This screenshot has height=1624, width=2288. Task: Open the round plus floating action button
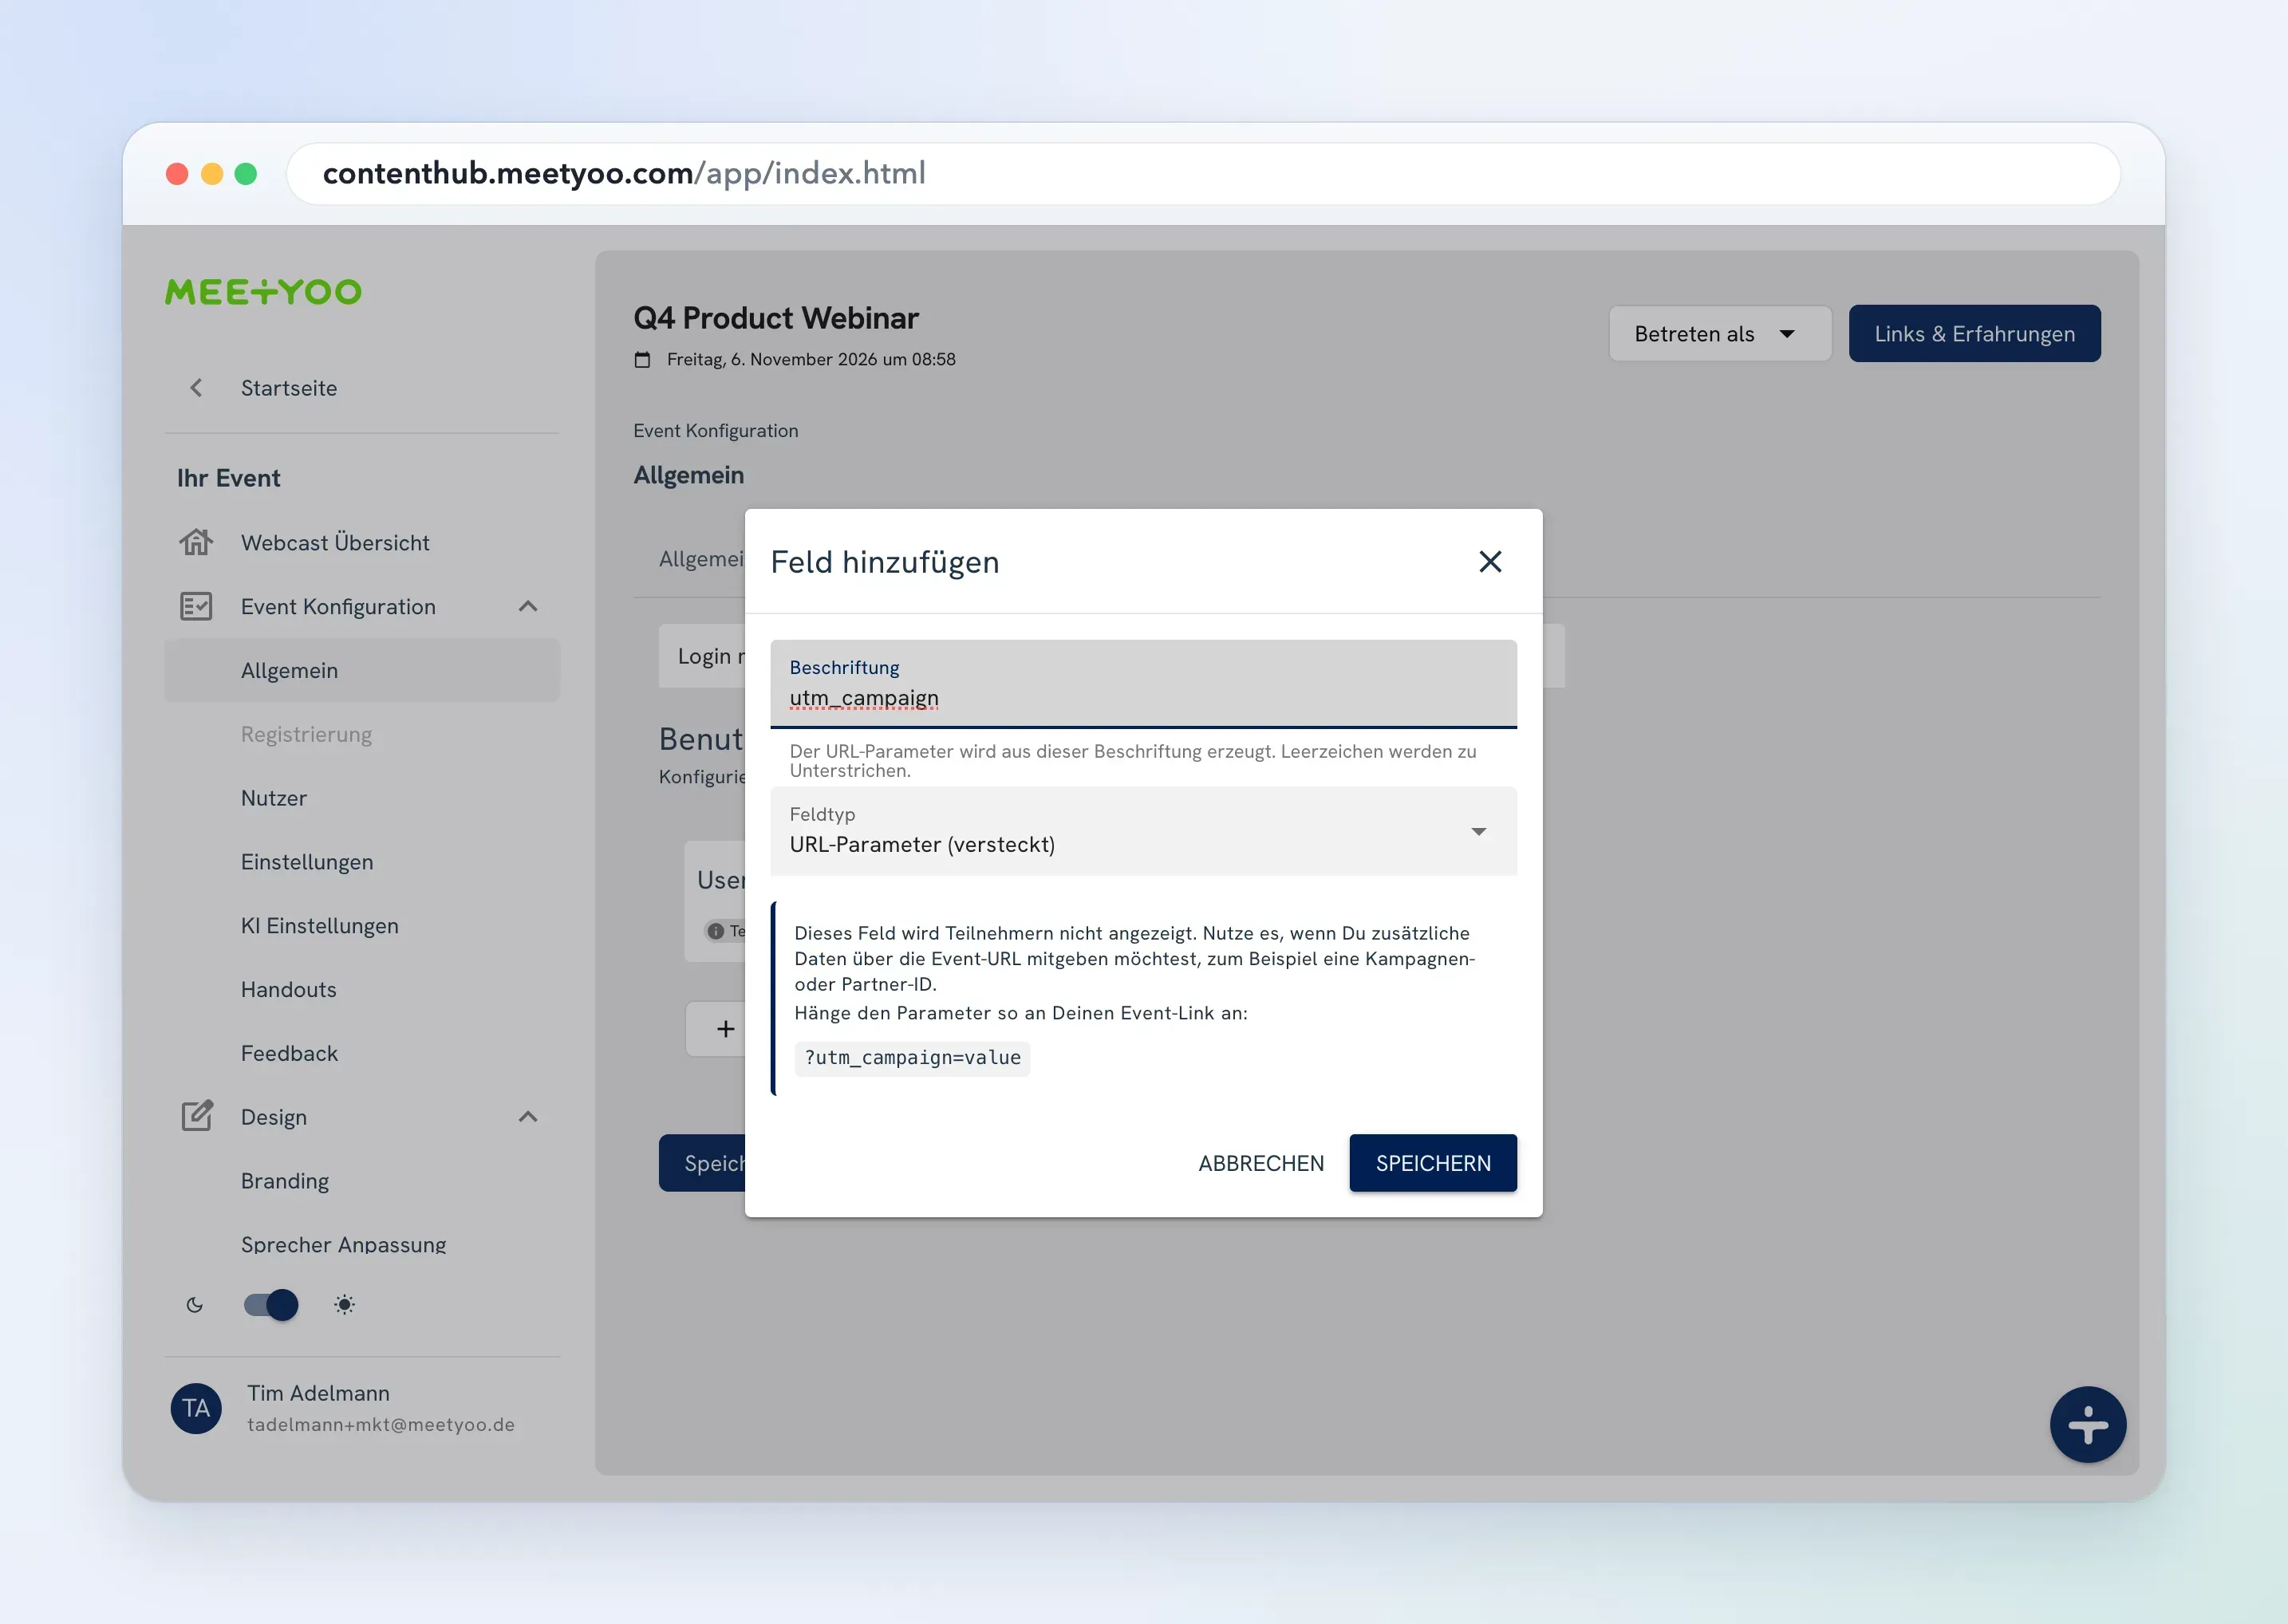(2088, 1424)
